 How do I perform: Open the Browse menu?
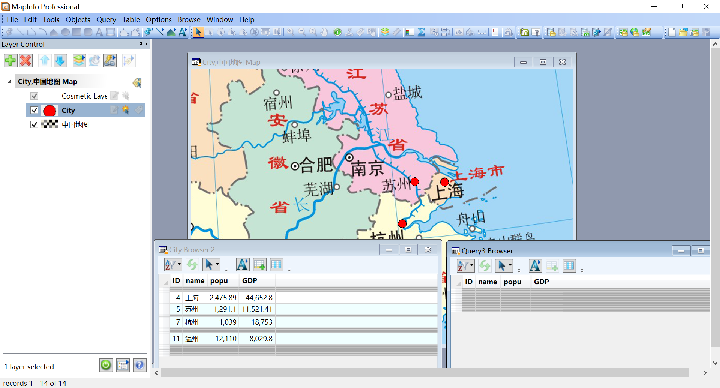click(x=189, y=19)
